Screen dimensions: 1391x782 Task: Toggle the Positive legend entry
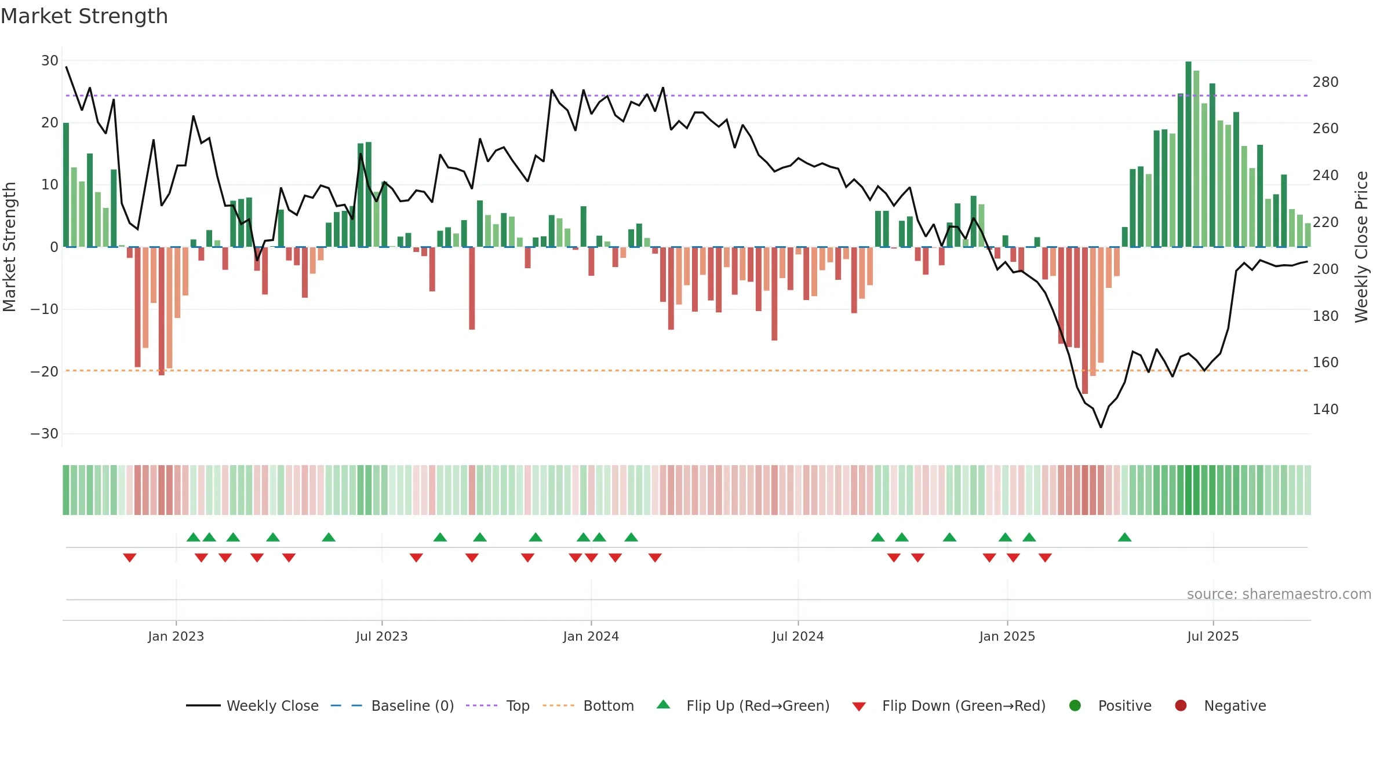point(1110,706)
